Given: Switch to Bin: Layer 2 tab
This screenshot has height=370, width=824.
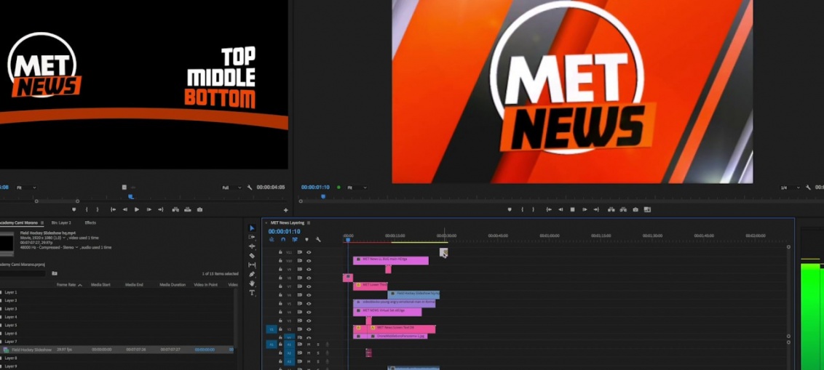Looking at the screenshot, I should tap(61, 222).
